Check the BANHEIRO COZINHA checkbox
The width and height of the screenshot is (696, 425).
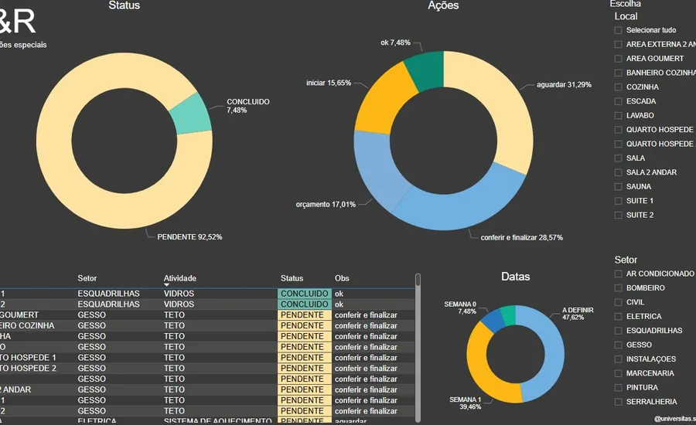618,73
